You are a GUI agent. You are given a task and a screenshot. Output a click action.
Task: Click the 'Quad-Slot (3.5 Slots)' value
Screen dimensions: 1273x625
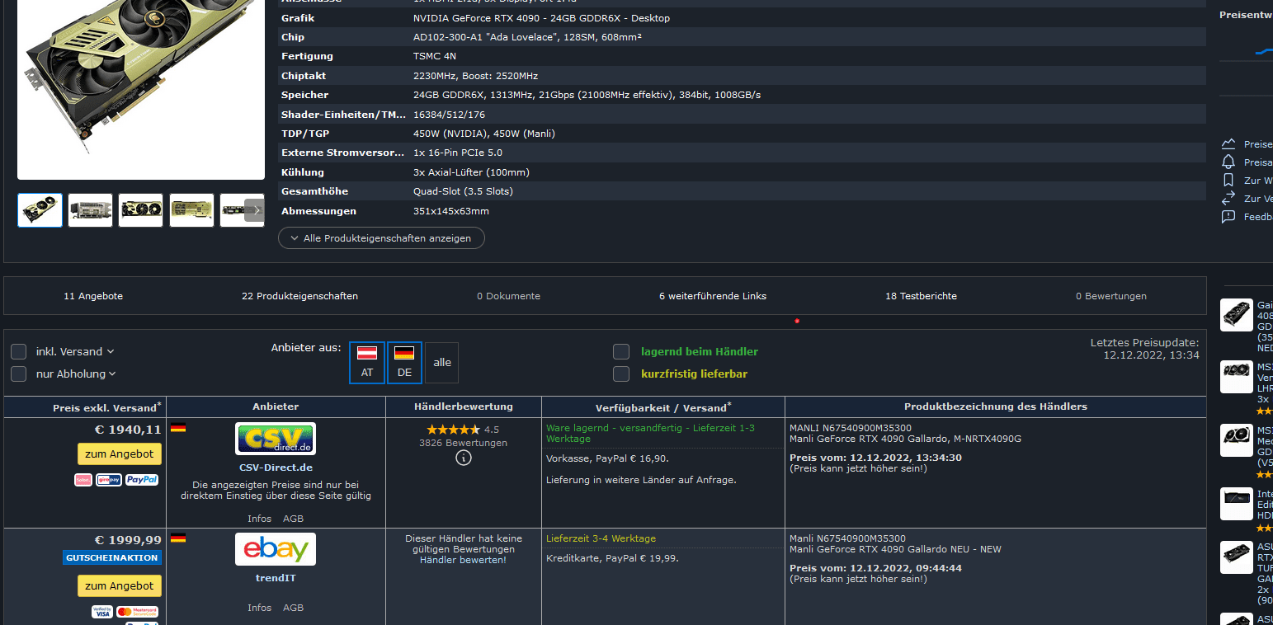point(463,191)
